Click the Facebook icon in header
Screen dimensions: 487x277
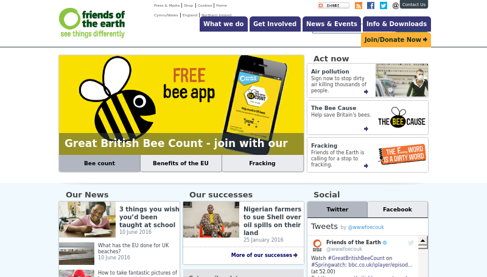tap(371, 5)
